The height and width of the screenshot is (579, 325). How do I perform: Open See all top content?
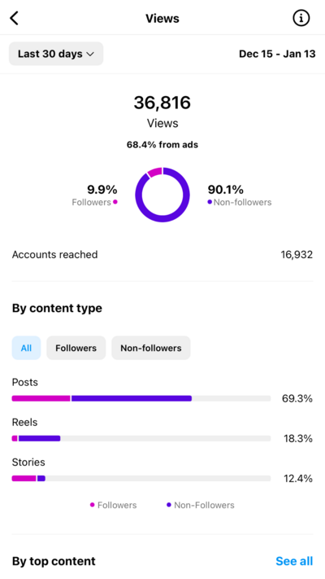pyautogui.click(x=294, y=561)
